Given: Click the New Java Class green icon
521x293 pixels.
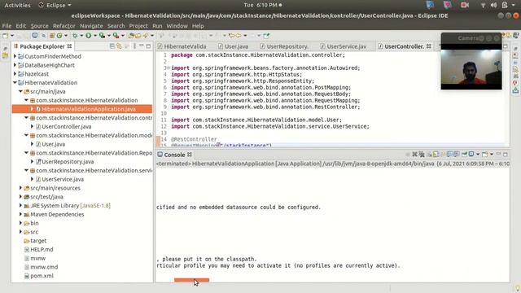Looking at the screenshot, I should tap(59, 36).
